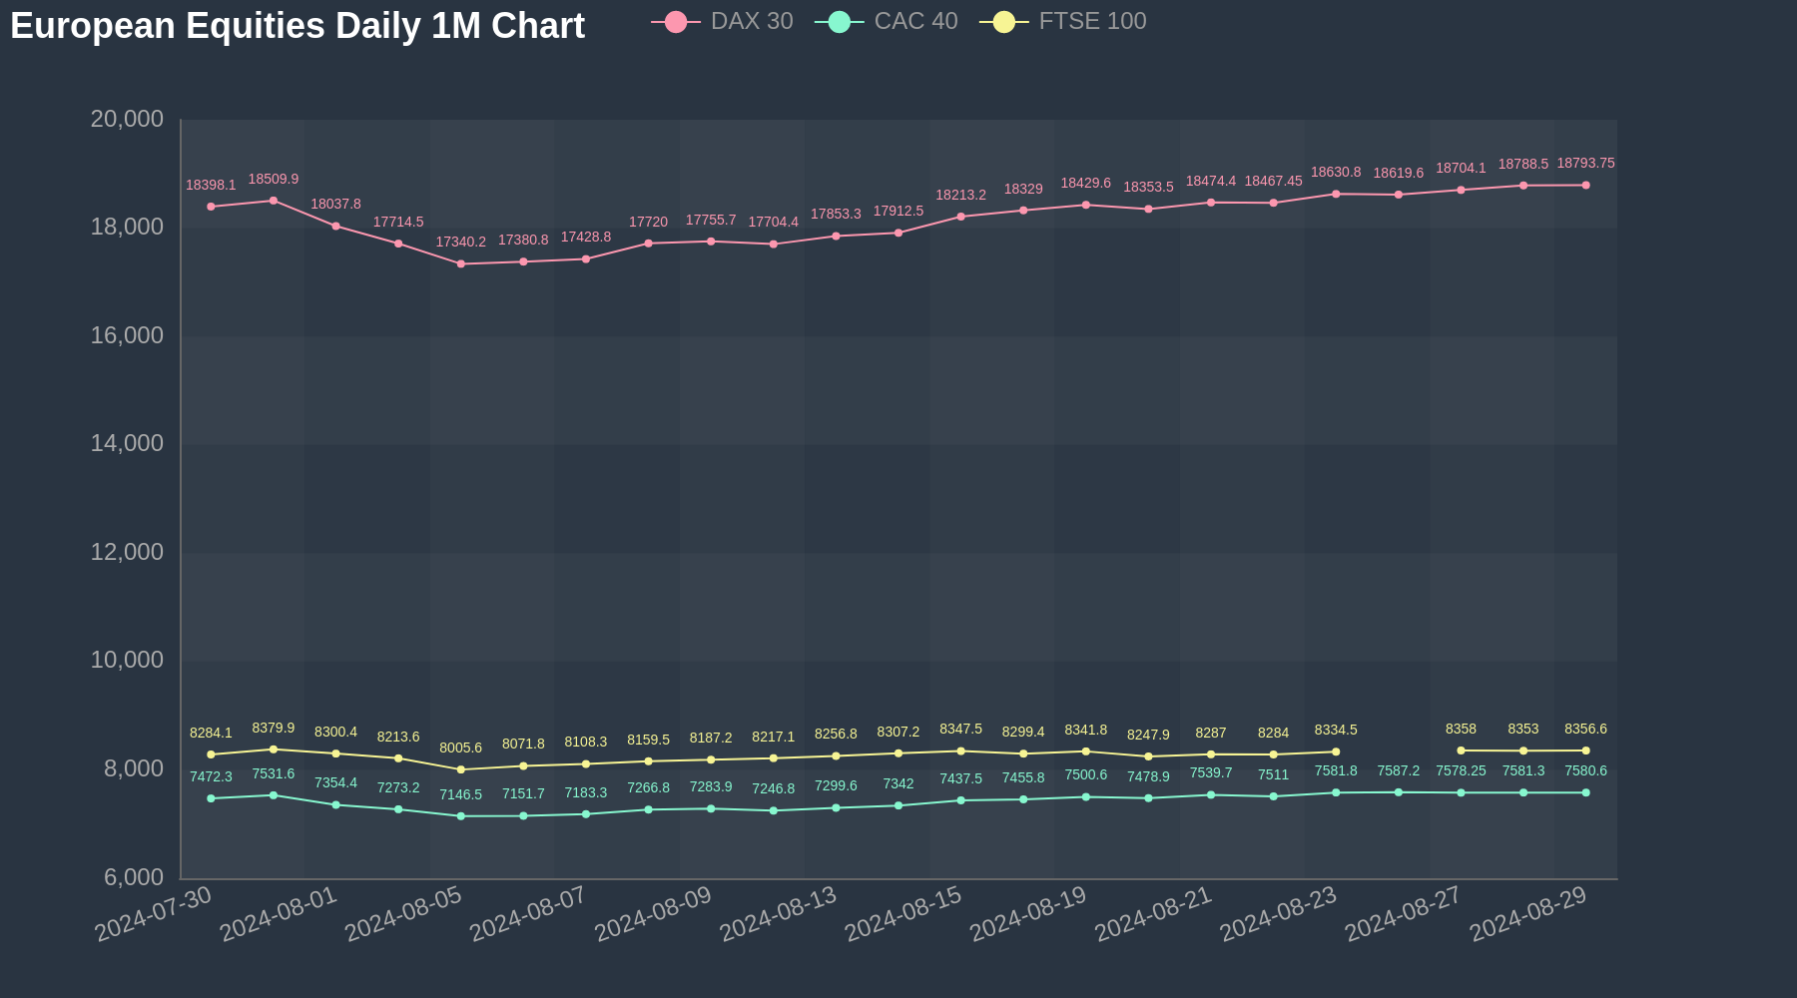Image resolution: width=1797 pixels, height=998 pixels.
Task: Select FTSE data point labeled 8347.5
Action: [960, 751]
